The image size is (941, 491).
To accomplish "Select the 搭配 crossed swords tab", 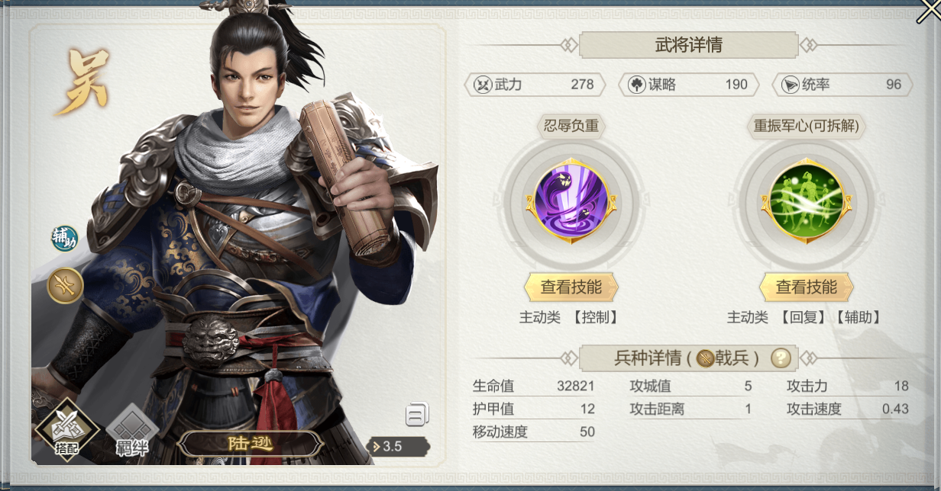I will [x=66, y=429].
